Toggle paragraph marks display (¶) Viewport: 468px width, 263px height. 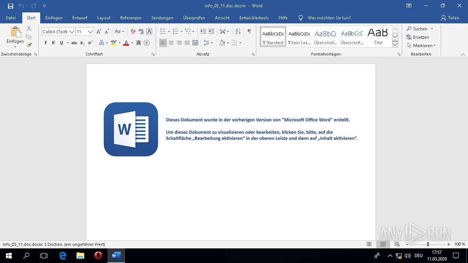249,32
